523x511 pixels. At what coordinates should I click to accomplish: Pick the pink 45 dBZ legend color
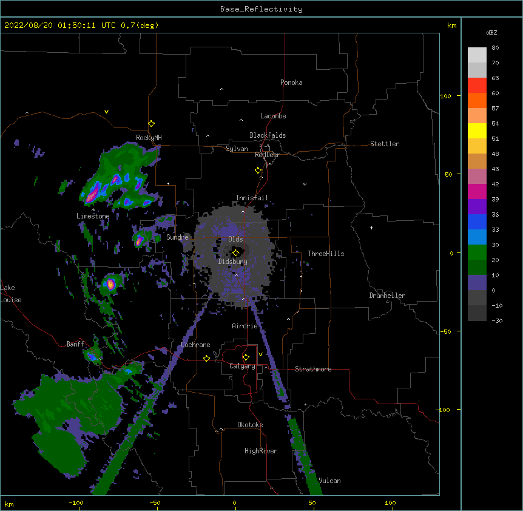pos(477,177)
